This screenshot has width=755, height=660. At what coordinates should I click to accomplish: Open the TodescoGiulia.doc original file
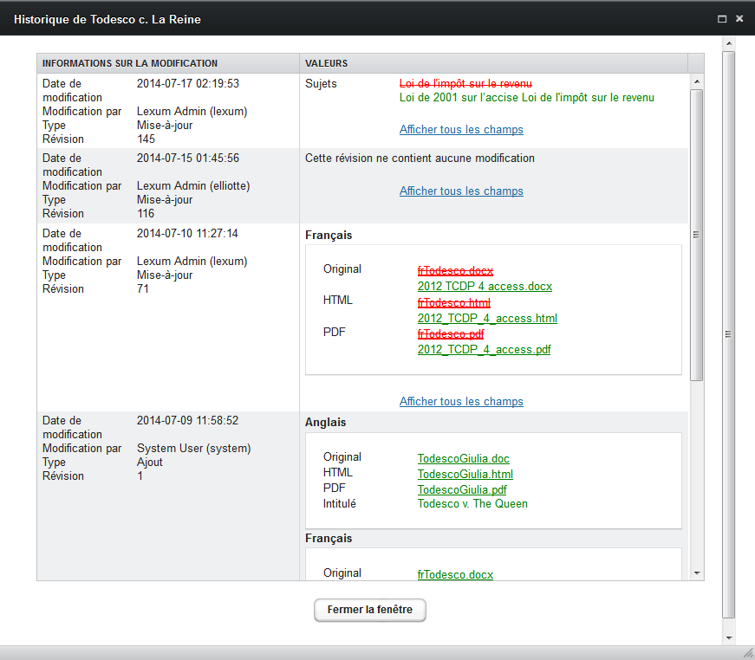coord(463,457)
